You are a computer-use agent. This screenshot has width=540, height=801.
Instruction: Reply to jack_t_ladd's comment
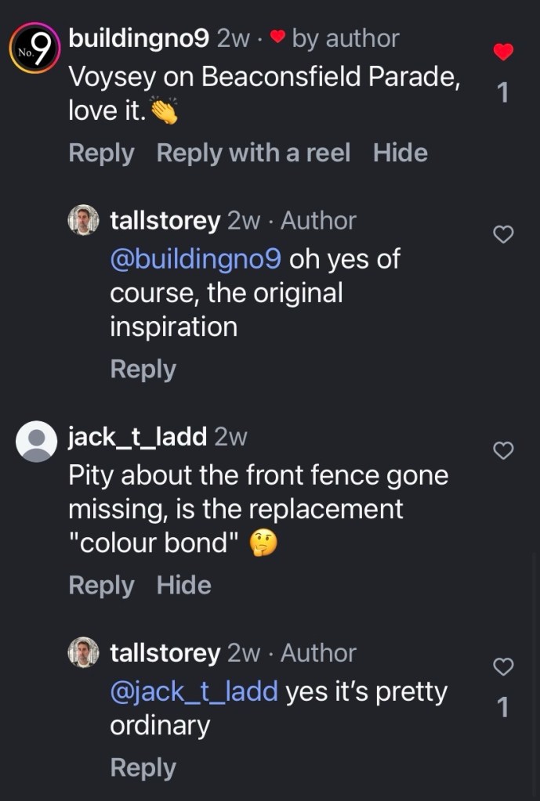coord(101,585)
